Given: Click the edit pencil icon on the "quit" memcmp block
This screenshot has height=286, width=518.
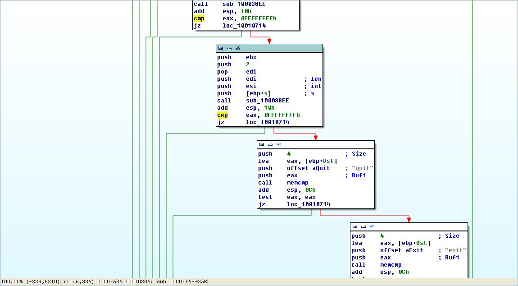Looking at the screenshot, I should click(x=270, y=145).
